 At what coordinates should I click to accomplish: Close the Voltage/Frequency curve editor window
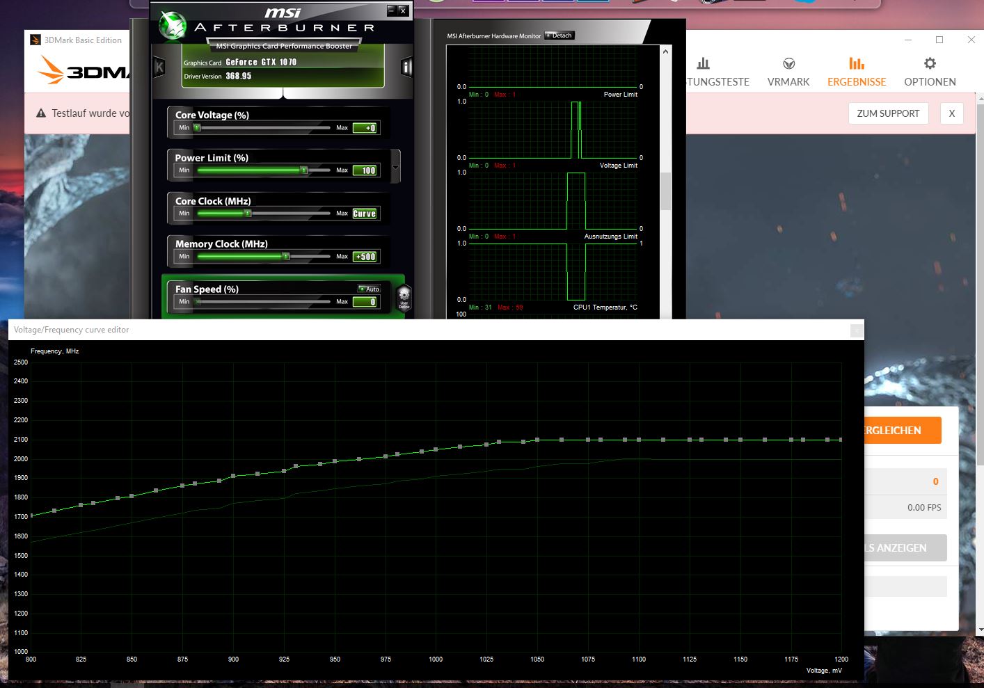click(857, 330)
